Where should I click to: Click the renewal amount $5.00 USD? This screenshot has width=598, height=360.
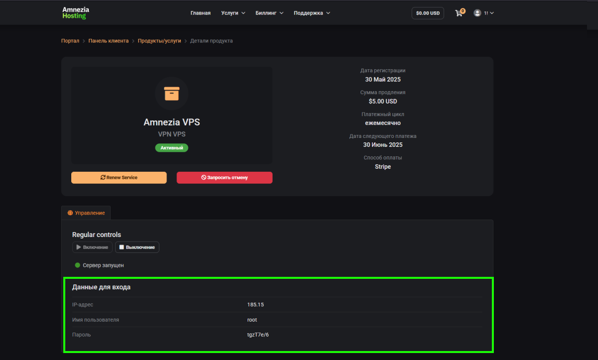[x=383, y=101]
